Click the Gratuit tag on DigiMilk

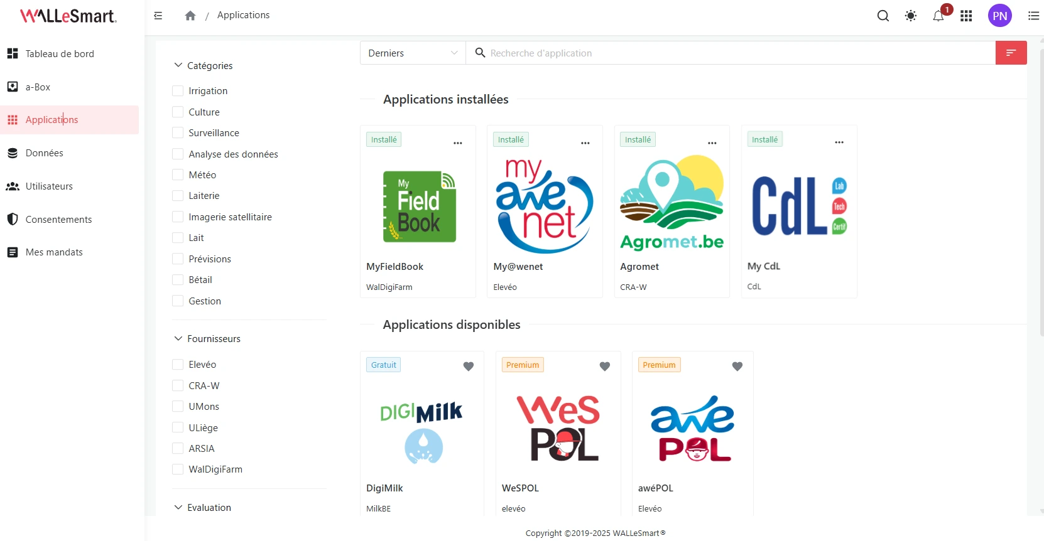tap(384, 365)
